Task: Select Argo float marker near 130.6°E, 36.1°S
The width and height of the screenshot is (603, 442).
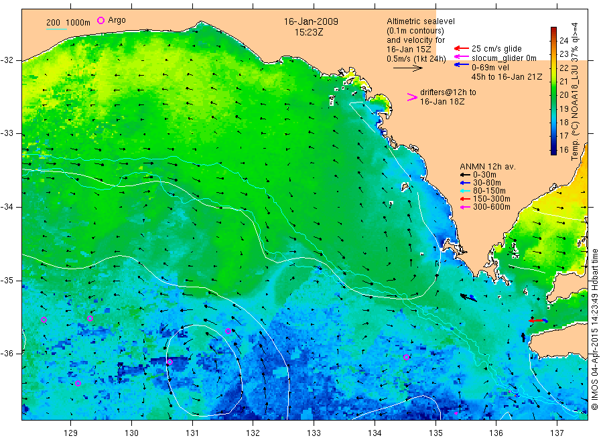Action: (x=170, y=362)
